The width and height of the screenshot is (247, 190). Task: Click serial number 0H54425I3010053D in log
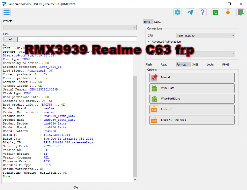tap(44, 89)
